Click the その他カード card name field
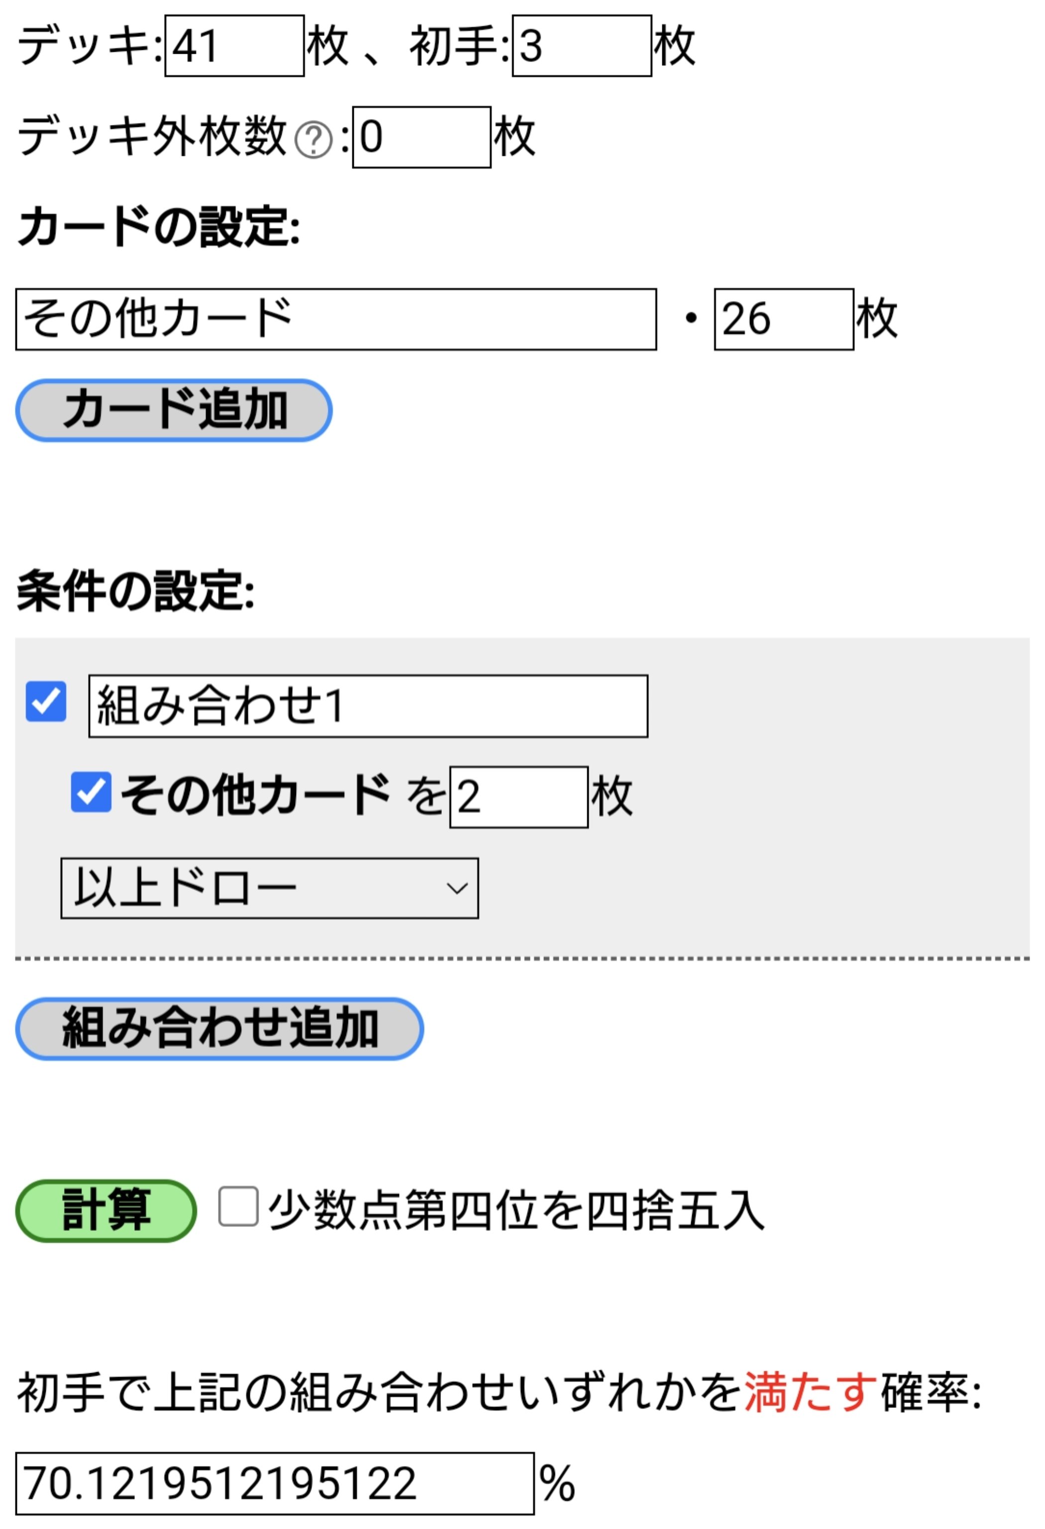The width and height of the screenshot is (1045, 1529). 335,319
